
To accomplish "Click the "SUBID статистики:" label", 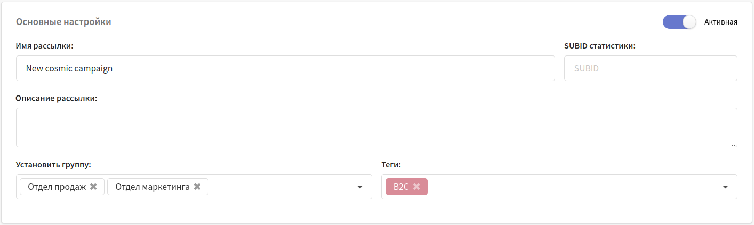I will tap(600, 46).
